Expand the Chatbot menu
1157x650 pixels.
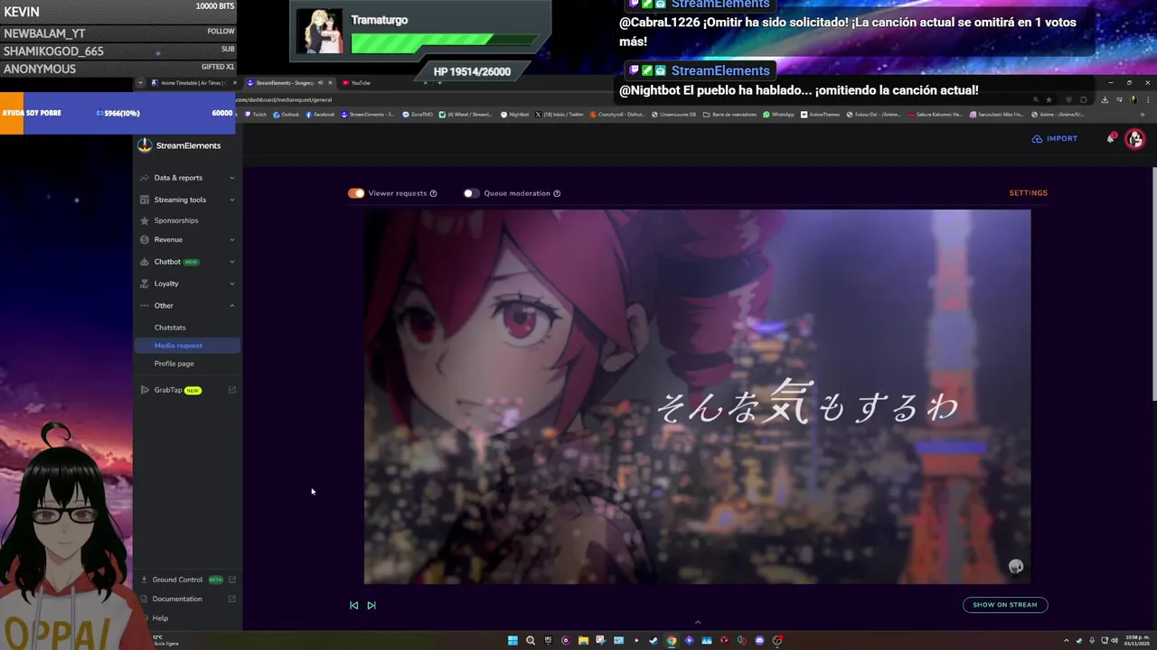pyautogui.click(x=232, y=262)
